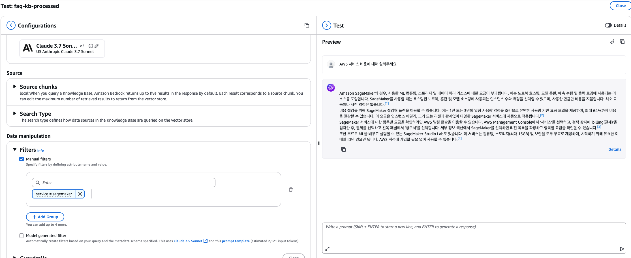Click the Add Group button
This screenshot has width=631, height=258.
click(45, 217)
